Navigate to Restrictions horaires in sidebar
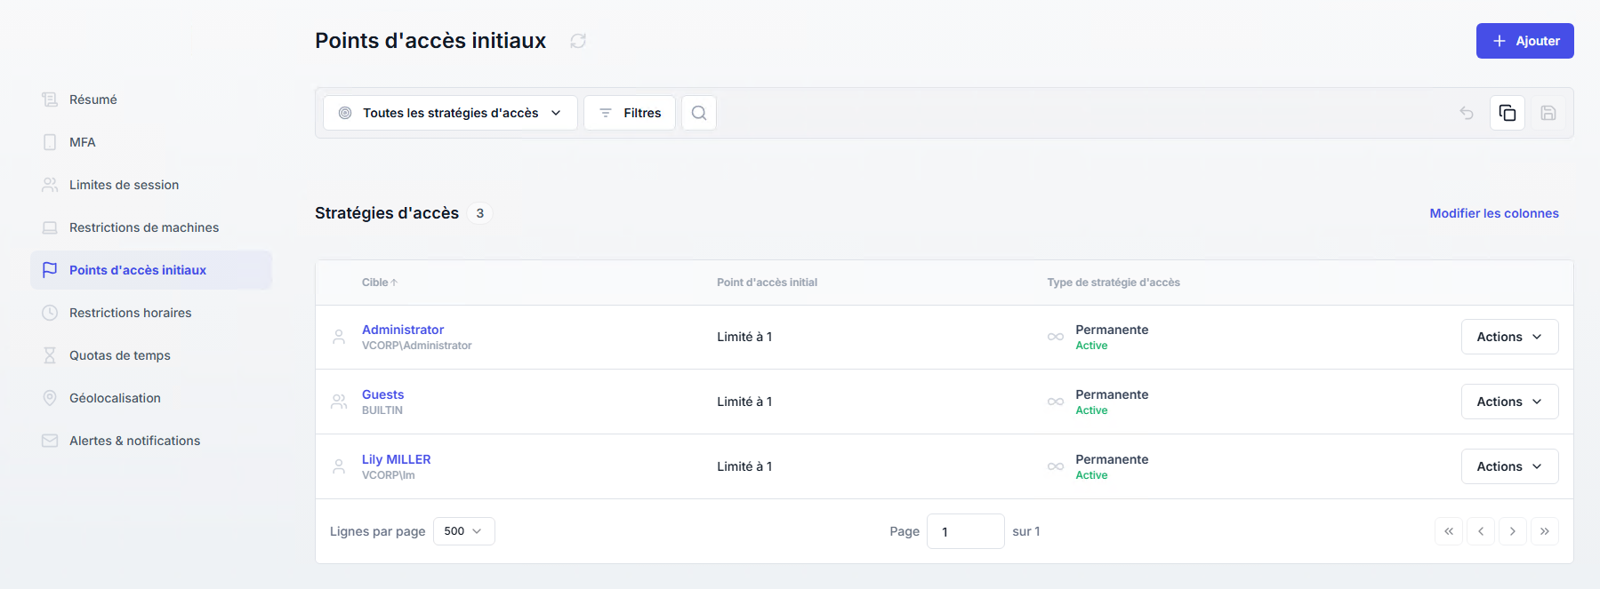This screenshot has width=1600, height=589. coord(131,313)
